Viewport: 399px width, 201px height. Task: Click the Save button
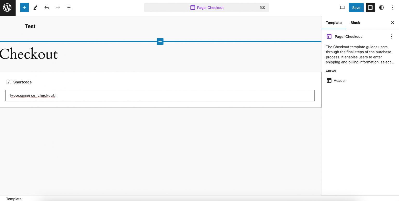coord(356,8)
